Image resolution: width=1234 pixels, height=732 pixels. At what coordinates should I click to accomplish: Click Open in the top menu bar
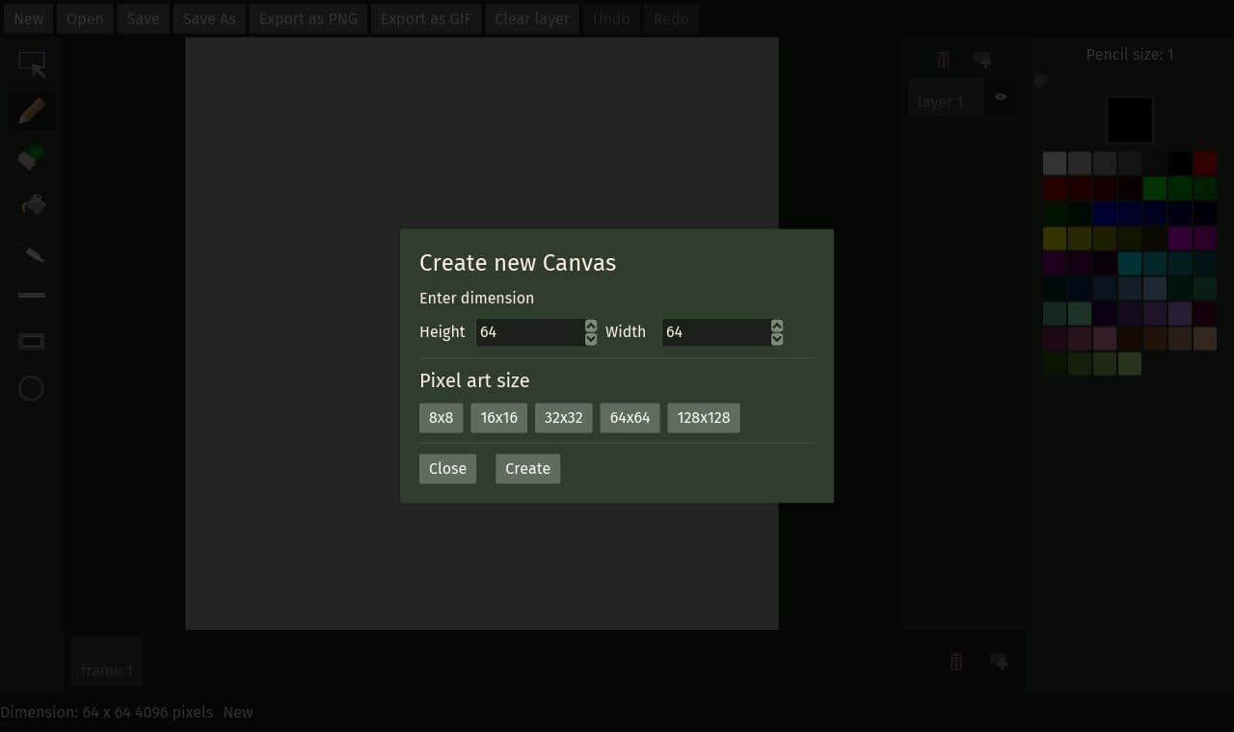(85, 18)
